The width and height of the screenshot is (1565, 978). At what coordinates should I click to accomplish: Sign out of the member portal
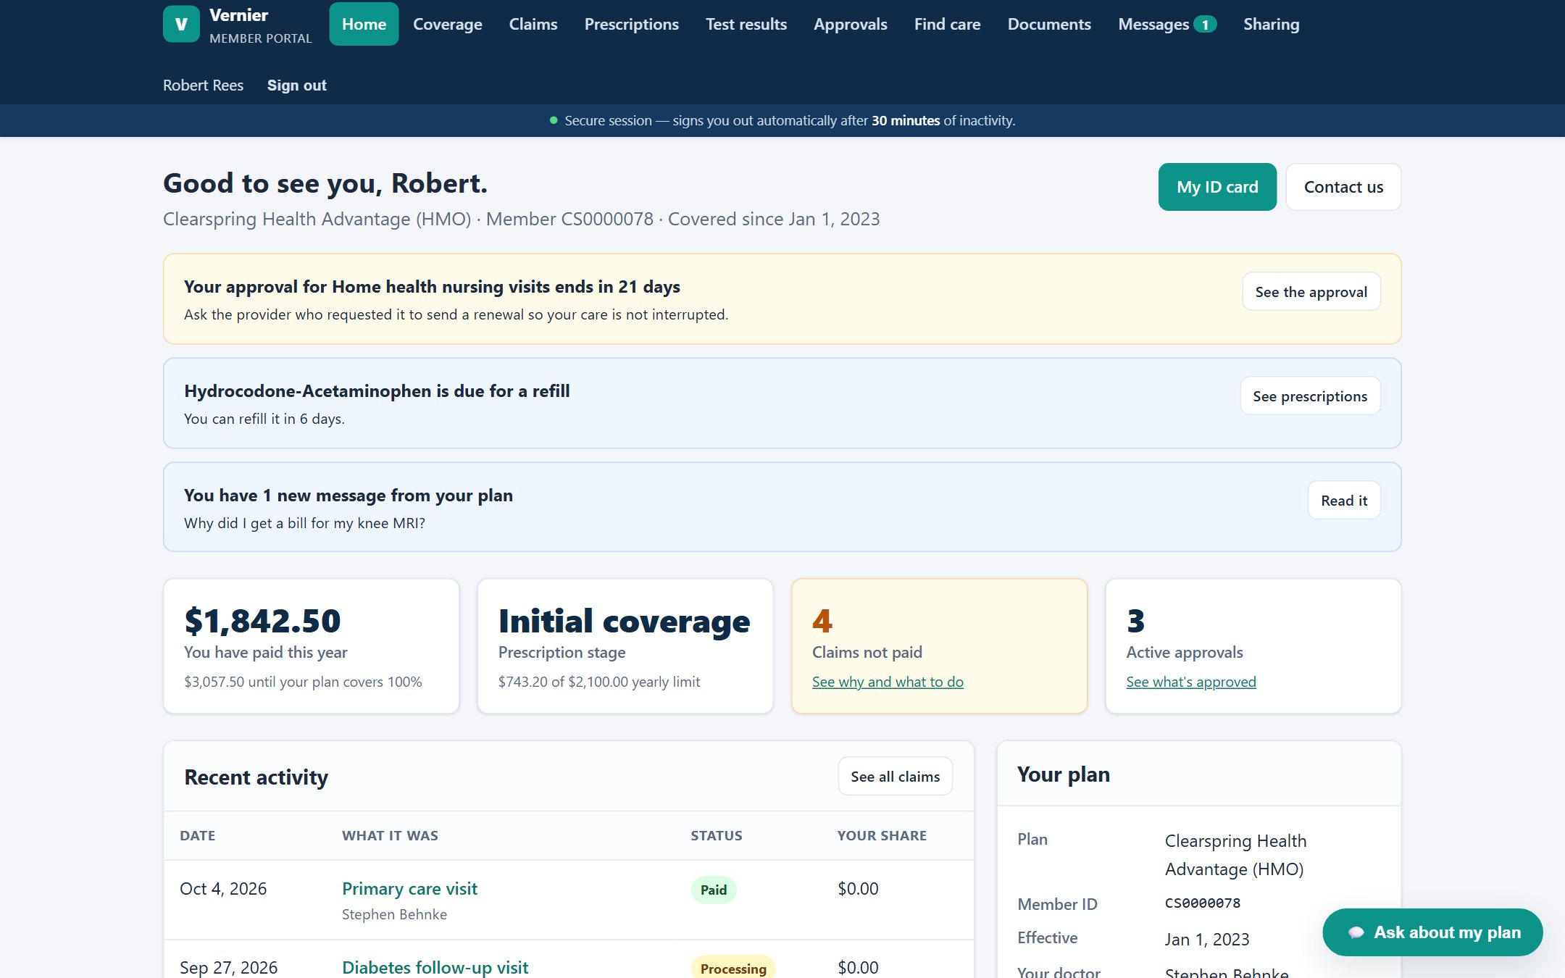(296, 85)
